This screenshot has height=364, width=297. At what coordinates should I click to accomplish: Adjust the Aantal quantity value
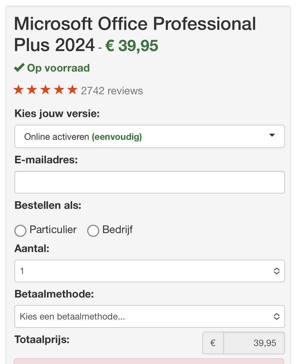[x=149, y=271]
